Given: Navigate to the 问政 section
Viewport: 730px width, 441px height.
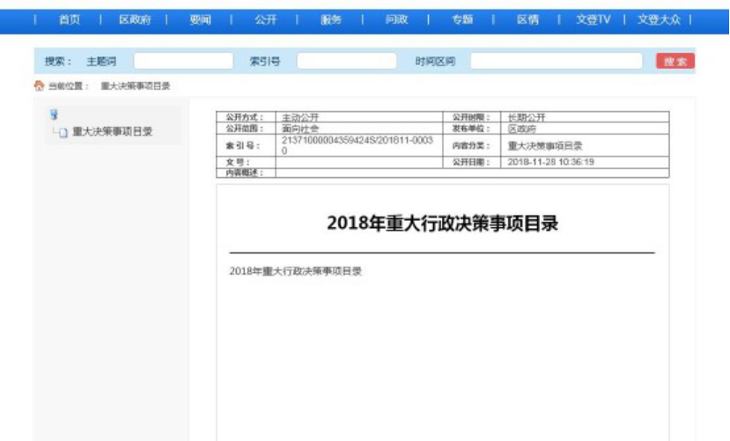Looking at the screenshot, I should click(x=396, y=19).
